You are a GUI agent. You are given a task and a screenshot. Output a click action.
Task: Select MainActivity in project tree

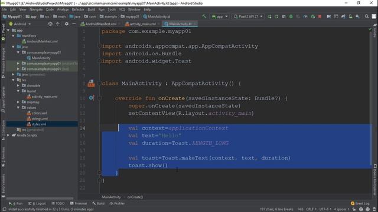[x=41, y=58]
